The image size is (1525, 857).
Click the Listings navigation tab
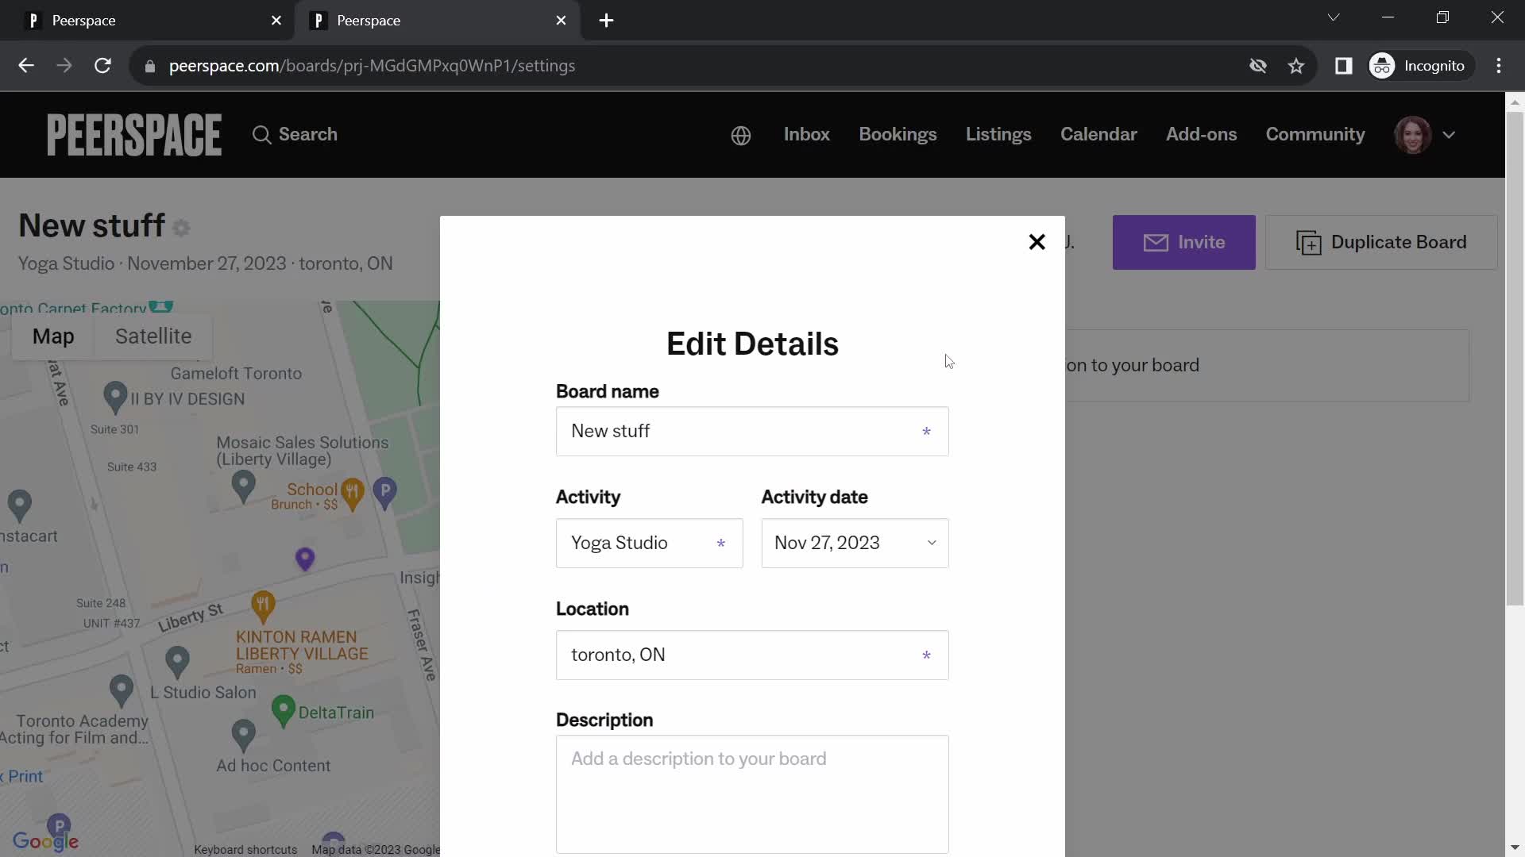[x=998, y=135]
